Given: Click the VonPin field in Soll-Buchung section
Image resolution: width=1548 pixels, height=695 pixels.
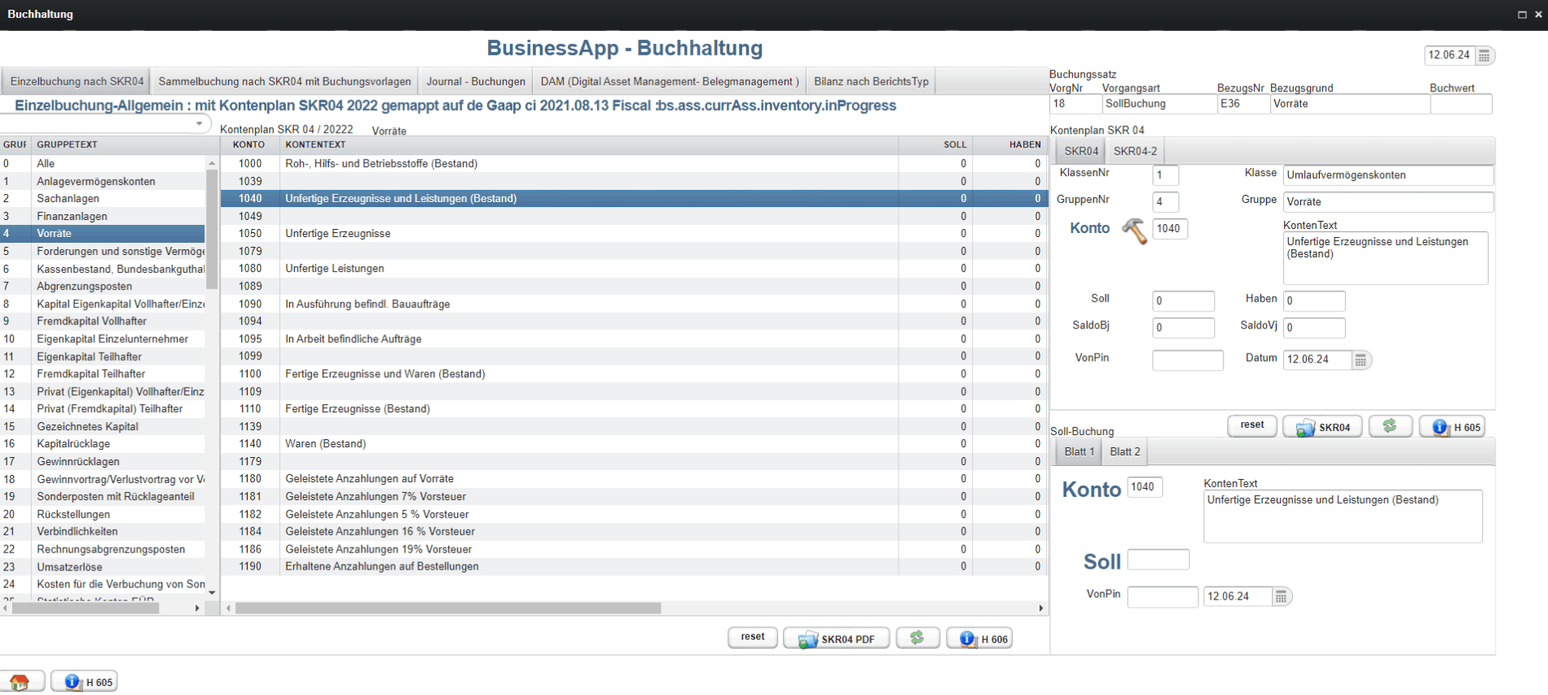Looking at the screenshot, I should [x=1163, y=597].
